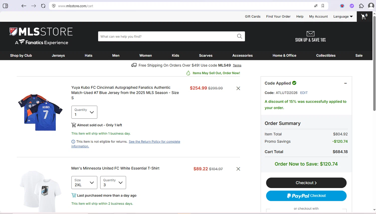Open the Men menu
Viewport: 376px width, 214px height.
[x=116, y=55]
